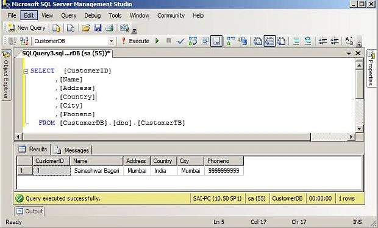Open the File menu

click(x=12, y=16)
